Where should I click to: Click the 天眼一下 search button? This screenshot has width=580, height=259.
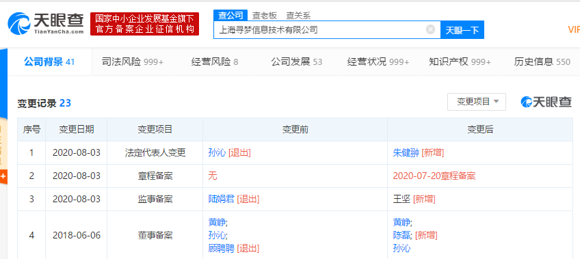(x=462, y=30)
